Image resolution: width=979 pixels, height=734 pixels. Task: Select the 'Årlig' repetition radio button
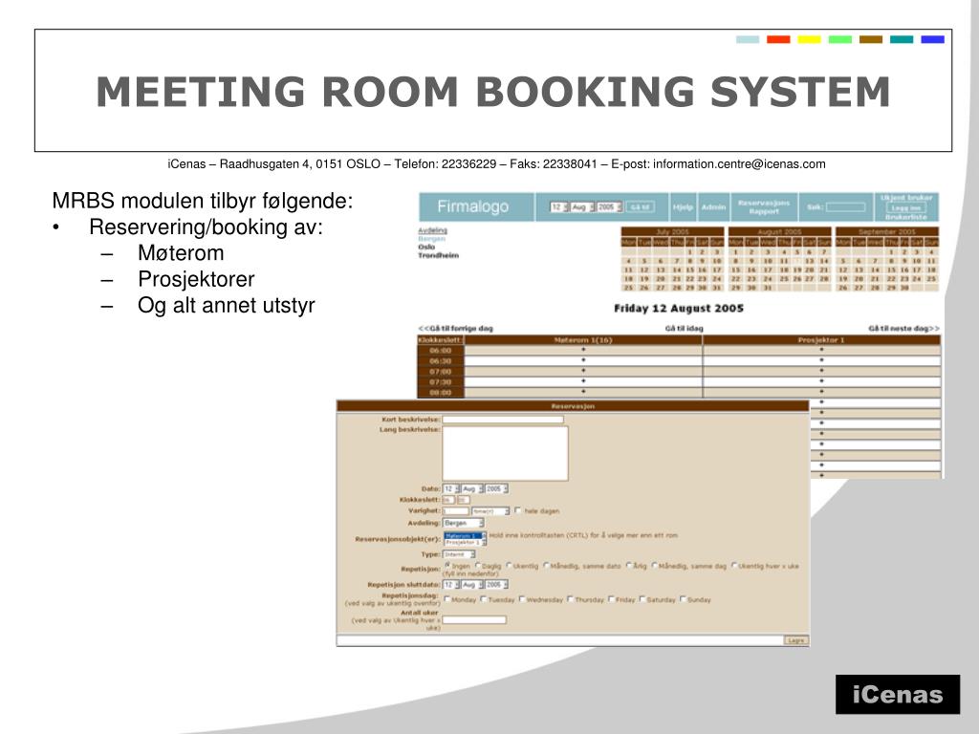coord(629,566)
